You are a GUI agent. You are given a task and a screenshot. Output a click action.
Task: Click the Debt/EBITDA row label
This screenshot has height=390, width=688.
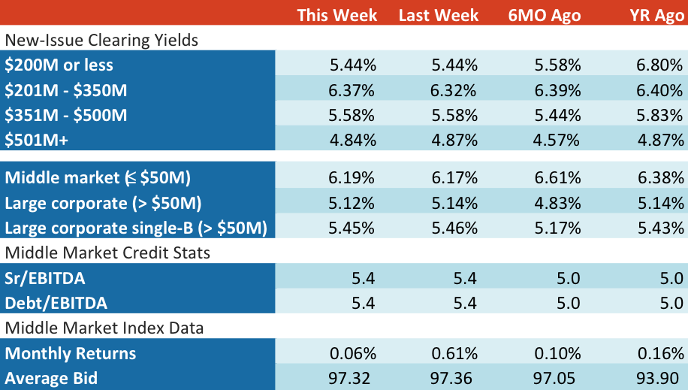(56, 304)
